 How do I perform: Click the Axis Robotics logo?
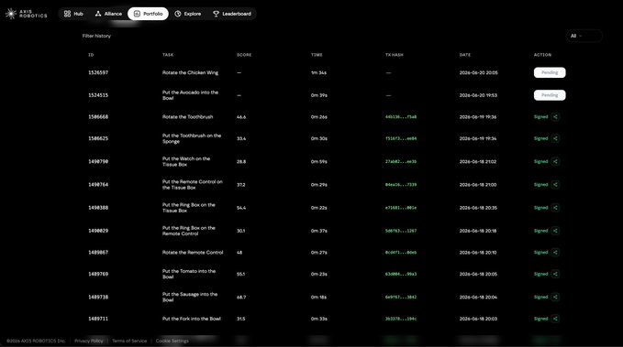click(x=27, y=14)
